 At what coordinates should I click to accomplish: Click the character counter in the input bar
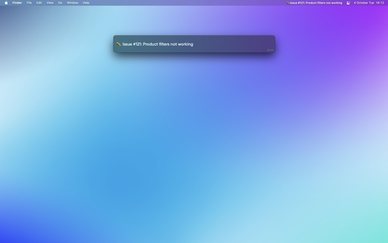[270, 50]
